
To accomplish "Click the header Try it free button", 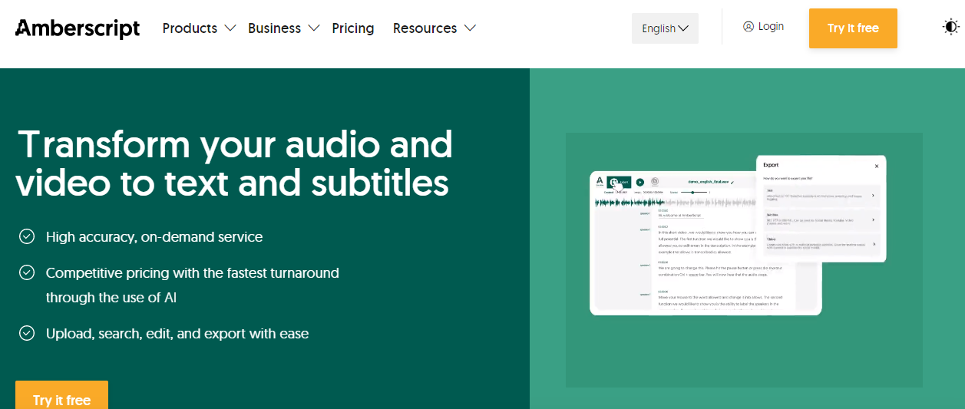I will (853, 28).
